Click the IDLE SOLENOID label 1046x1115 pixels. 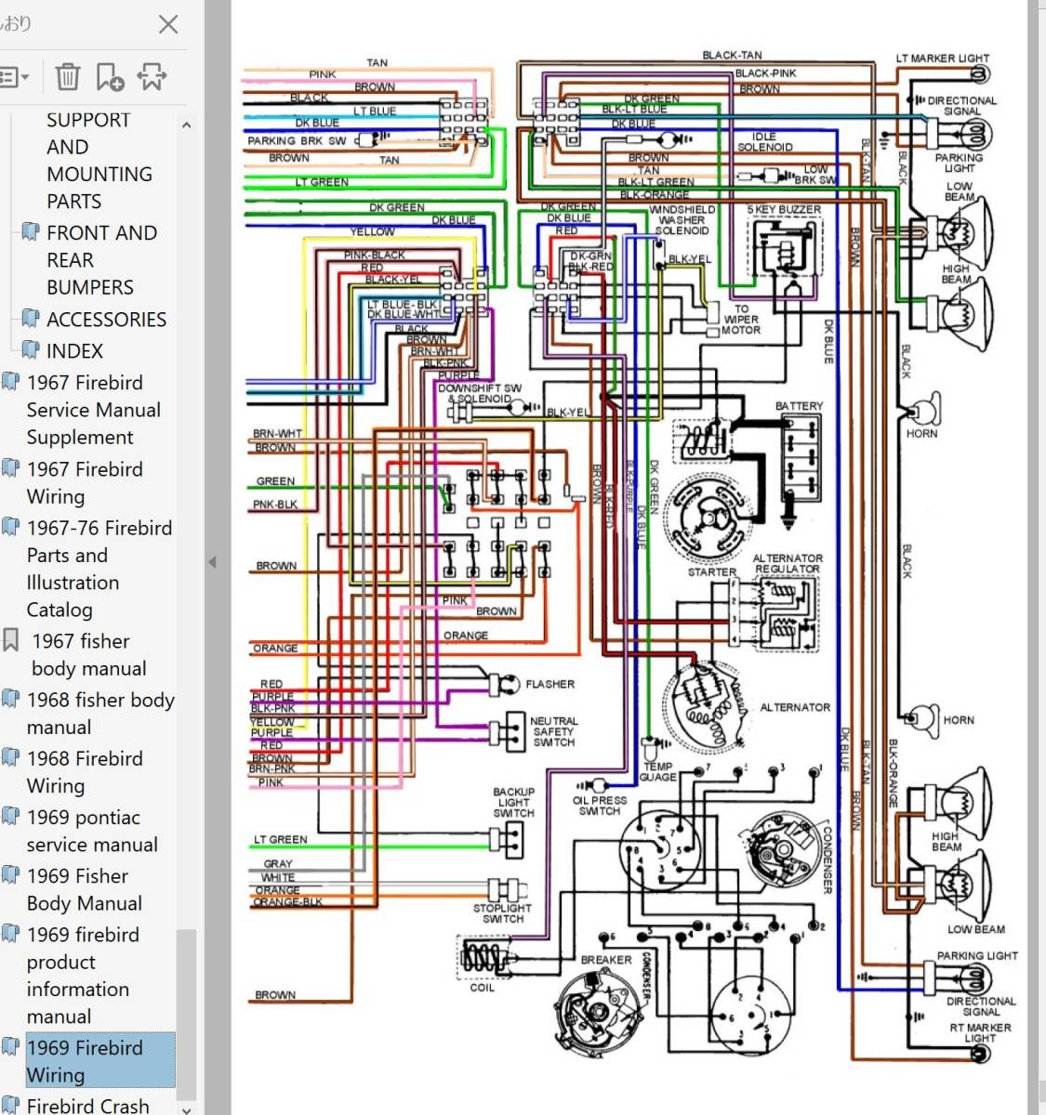764,141
